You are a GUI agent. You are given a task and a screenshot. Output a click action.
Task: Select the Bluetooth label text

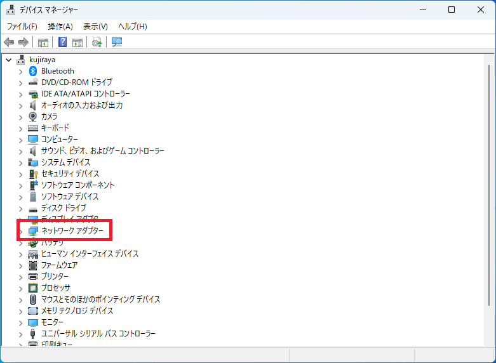click(x=58, y=71)
